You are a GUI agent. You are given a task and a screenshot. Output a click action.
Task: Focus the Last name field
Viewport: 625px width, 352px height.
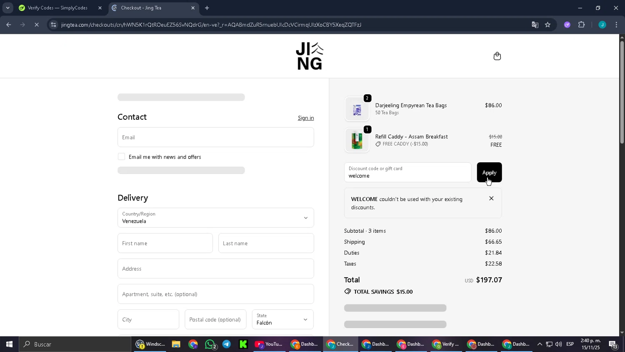click(x=266, y=243)
